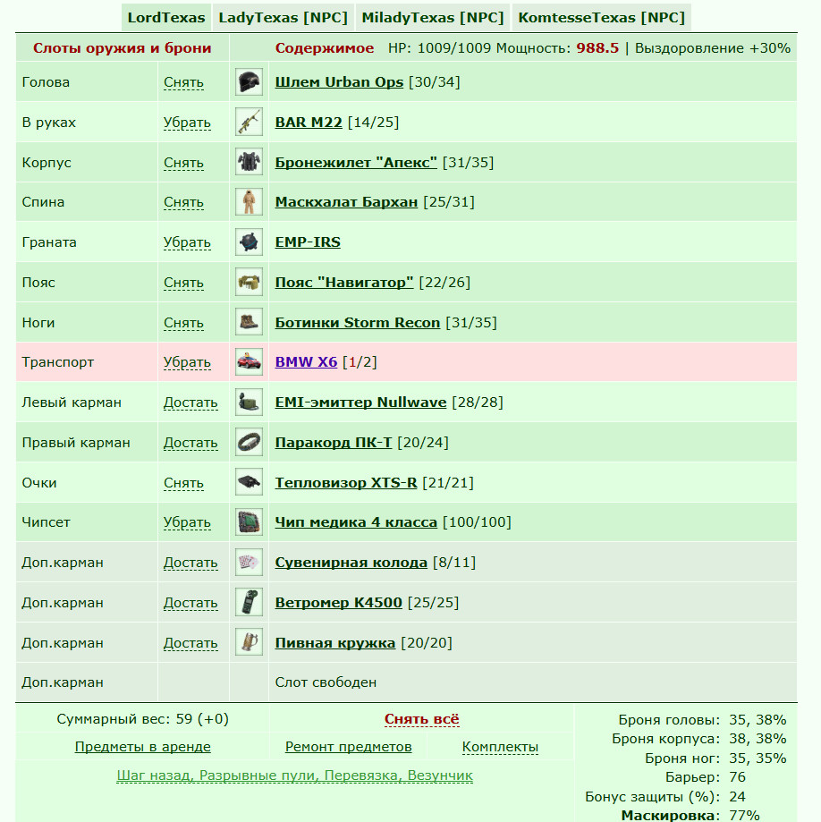Open the Маскхалат Бархан item link
821x822 pixels.
pos(346,202)
